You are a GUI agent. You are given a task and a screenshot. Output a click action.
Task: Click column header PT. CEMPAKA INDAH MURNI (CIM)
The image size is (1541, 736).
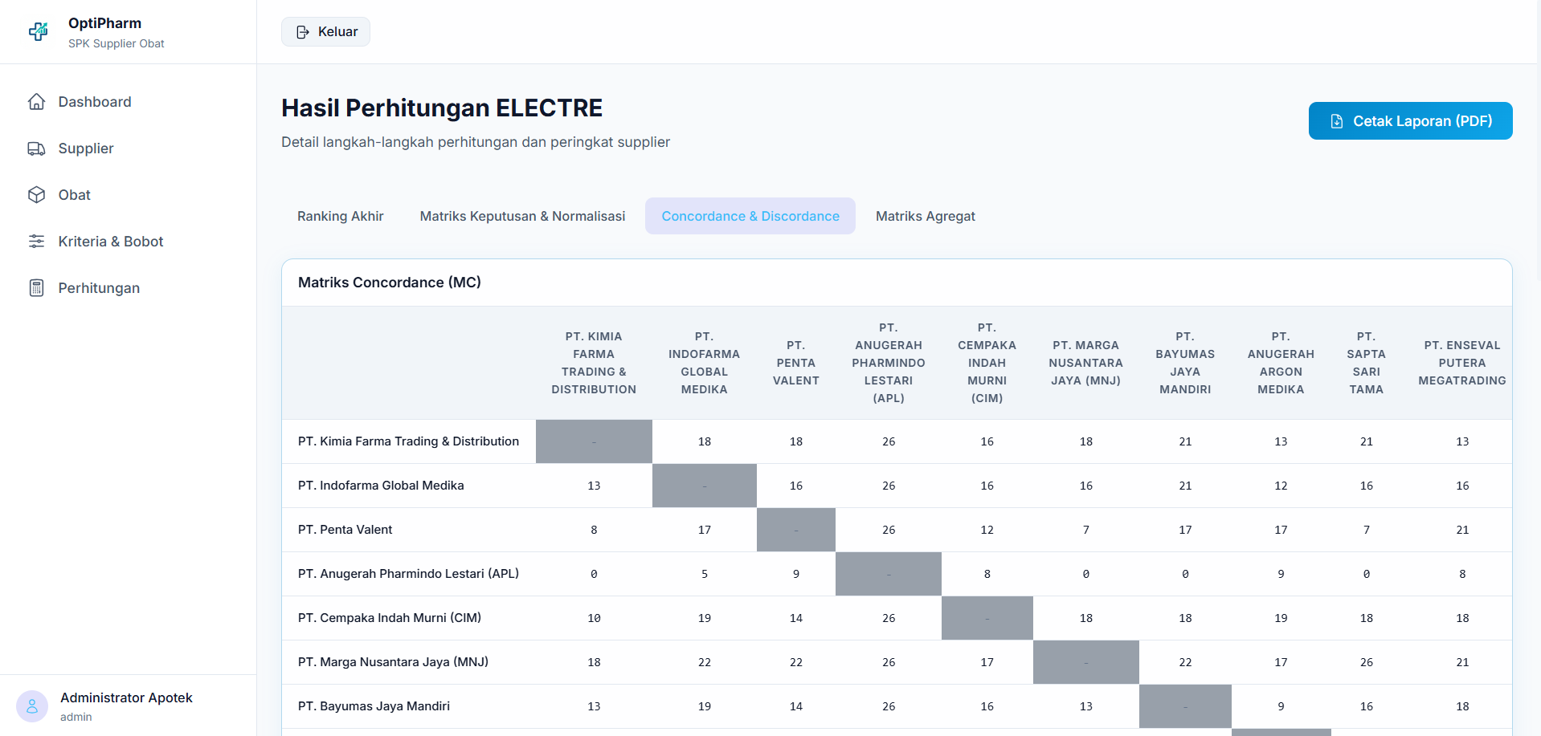tap(987, 363)
